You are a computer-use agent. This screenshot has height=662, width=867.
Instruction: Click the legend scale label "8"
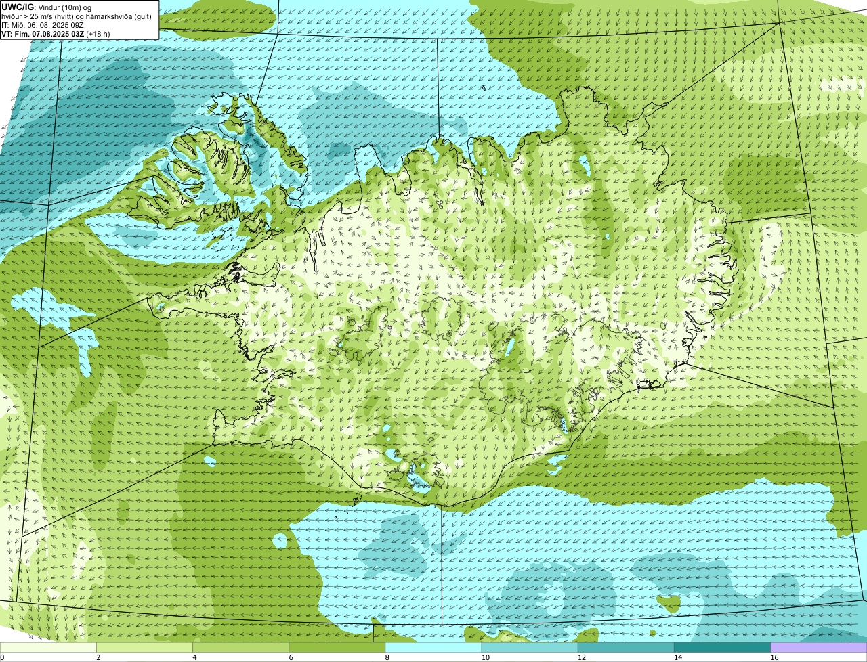(x=387, y=657)
